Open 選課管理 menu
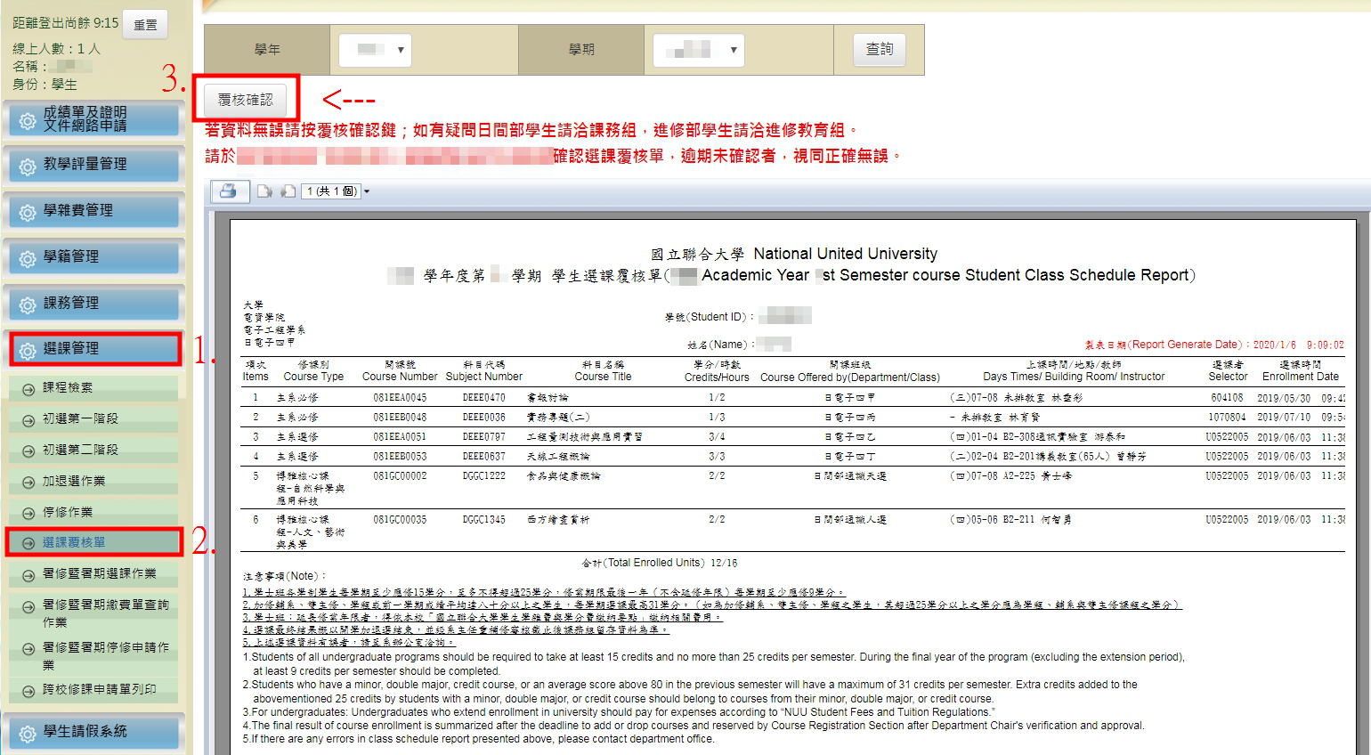 click(x=94, y=348)
